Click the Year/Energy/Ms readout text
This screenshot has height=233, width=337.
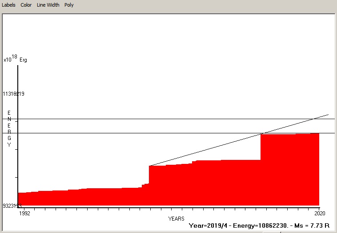tap(259, 225)
